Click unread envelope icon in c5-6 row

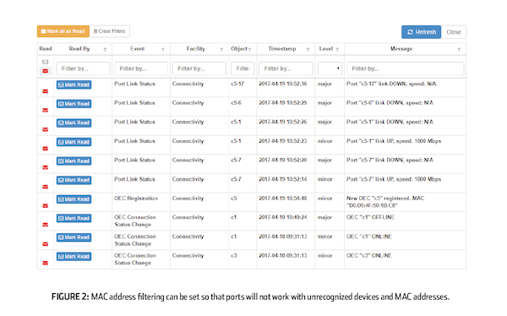pyautogui.click(x=46, y=111)
